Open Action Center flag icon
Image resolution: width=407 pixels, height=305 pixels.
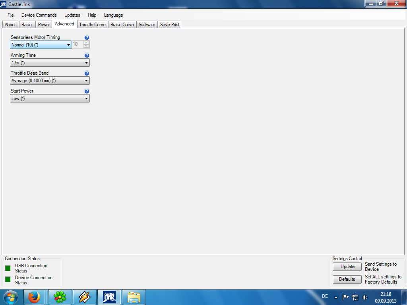click(x=345, y=297)
